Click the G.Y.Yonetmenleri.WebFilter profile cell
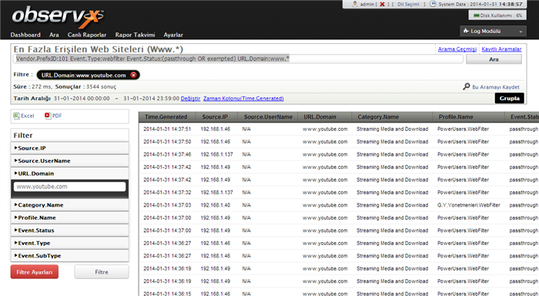This screenshot has width=539, height=296. [x=468, y=205]
